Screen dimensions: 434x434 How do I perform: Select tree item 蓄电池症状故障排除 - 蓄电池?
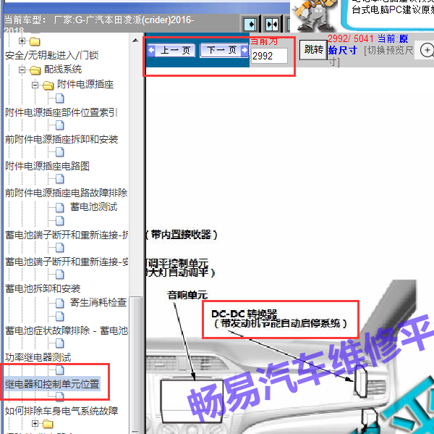pyautogui.click(x=67, y=330)
